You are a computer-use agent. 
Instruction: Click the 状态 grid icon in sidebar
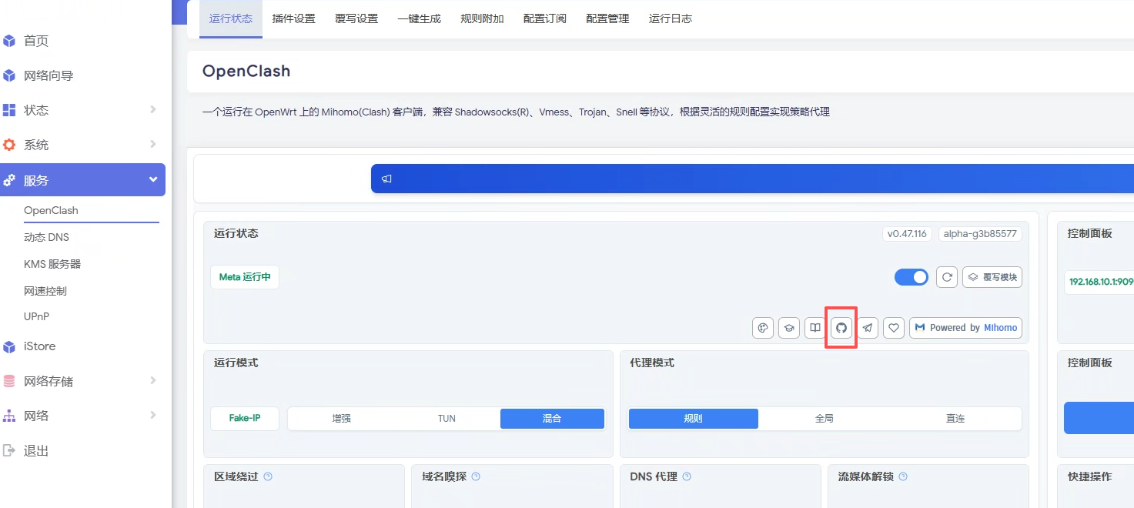coord(9,110)
